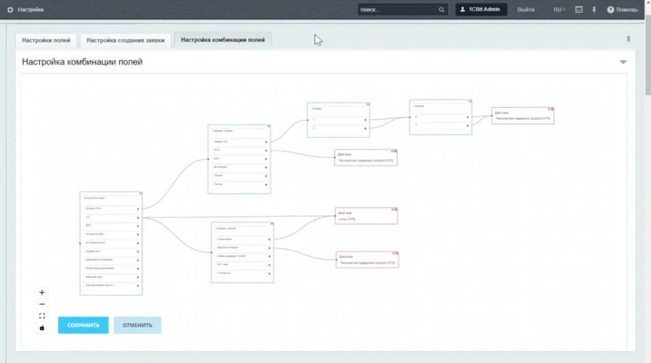Click corner icon of node with Корпоративный портал
651x363 pixels.
(140, 193)
